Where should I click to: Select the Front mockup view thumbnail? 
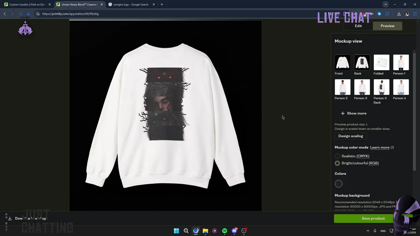pyautogui.click(x=343, y=62)
